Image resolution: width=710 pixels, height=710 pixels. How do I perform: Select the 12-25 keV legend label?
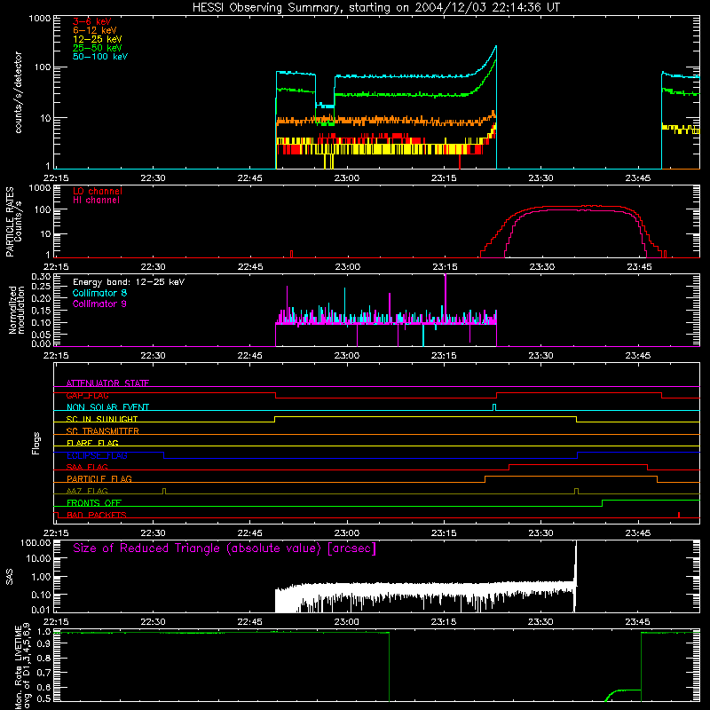coord(98,39)
